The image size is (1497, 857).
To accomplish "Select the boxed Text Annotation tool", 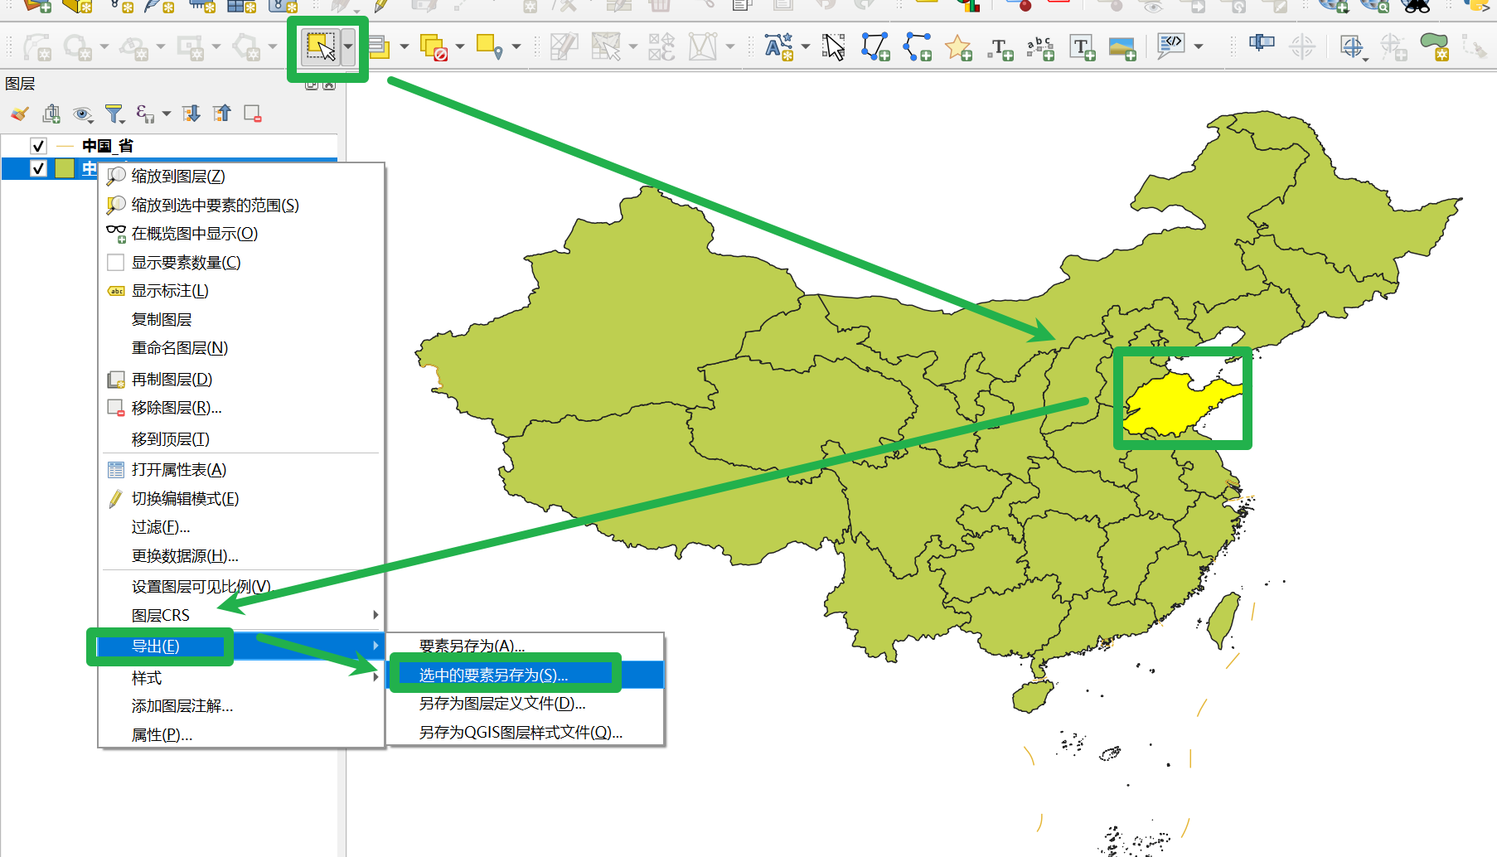I will [x=1082, y=47].
